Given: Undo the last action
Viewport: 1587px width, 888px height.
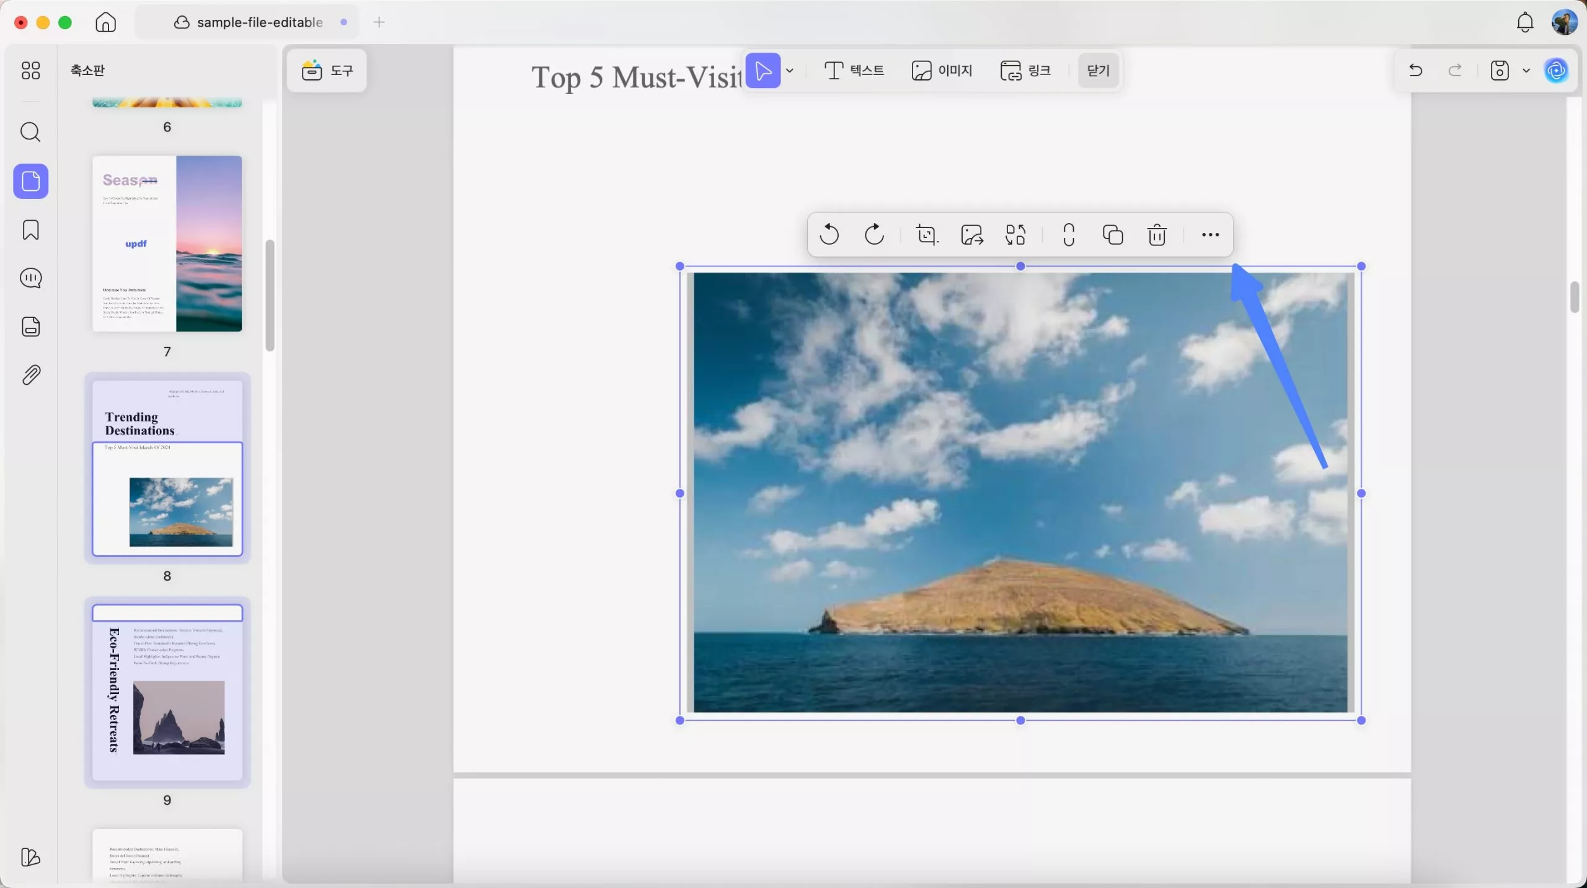Looking at the screenshot, I should (x=1415, y=70).
